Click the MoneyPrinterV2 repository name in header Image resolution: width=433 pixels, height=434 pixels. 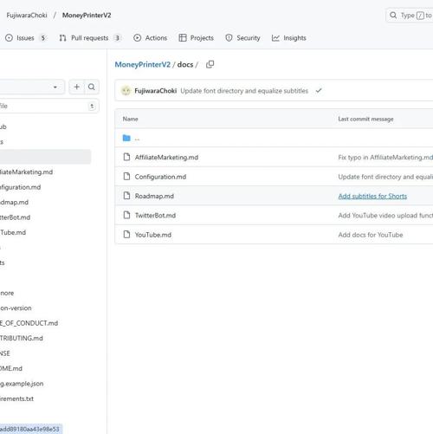coord(87,16)
